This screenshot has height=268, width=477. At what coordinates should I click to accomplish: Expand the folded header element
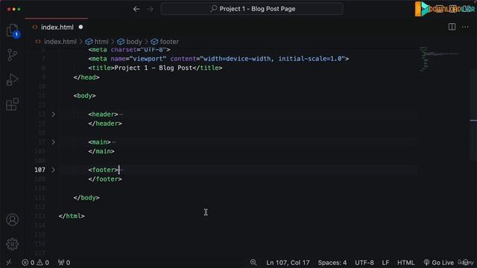click(53, 115)
